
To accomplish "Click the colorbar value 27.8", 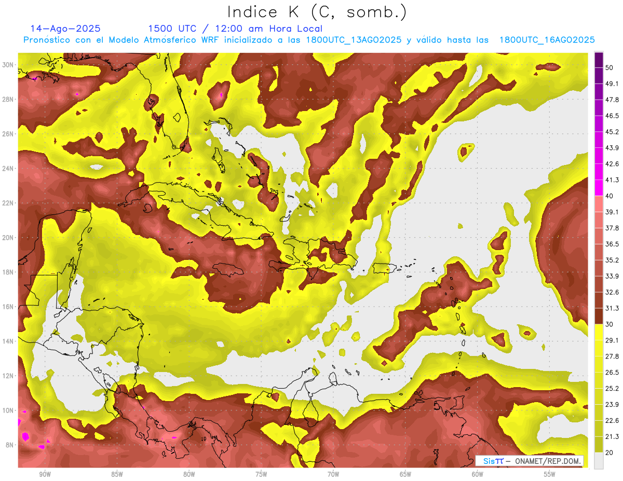I will 612,356.
